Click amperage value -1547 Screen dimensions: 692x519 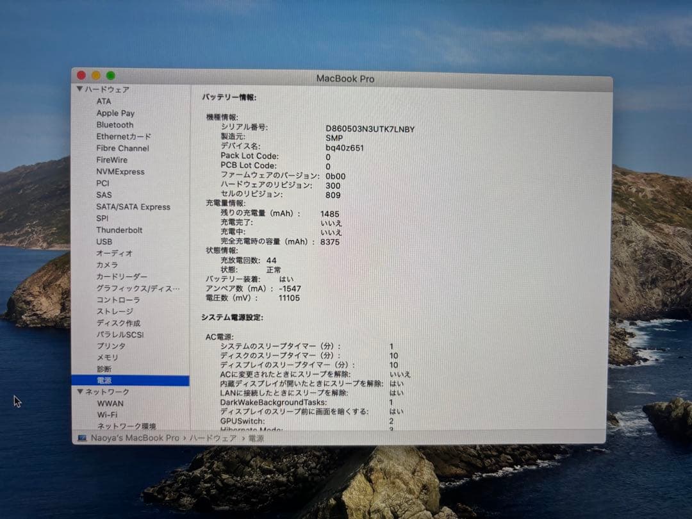pyautogui.click(x=290, y=288)
